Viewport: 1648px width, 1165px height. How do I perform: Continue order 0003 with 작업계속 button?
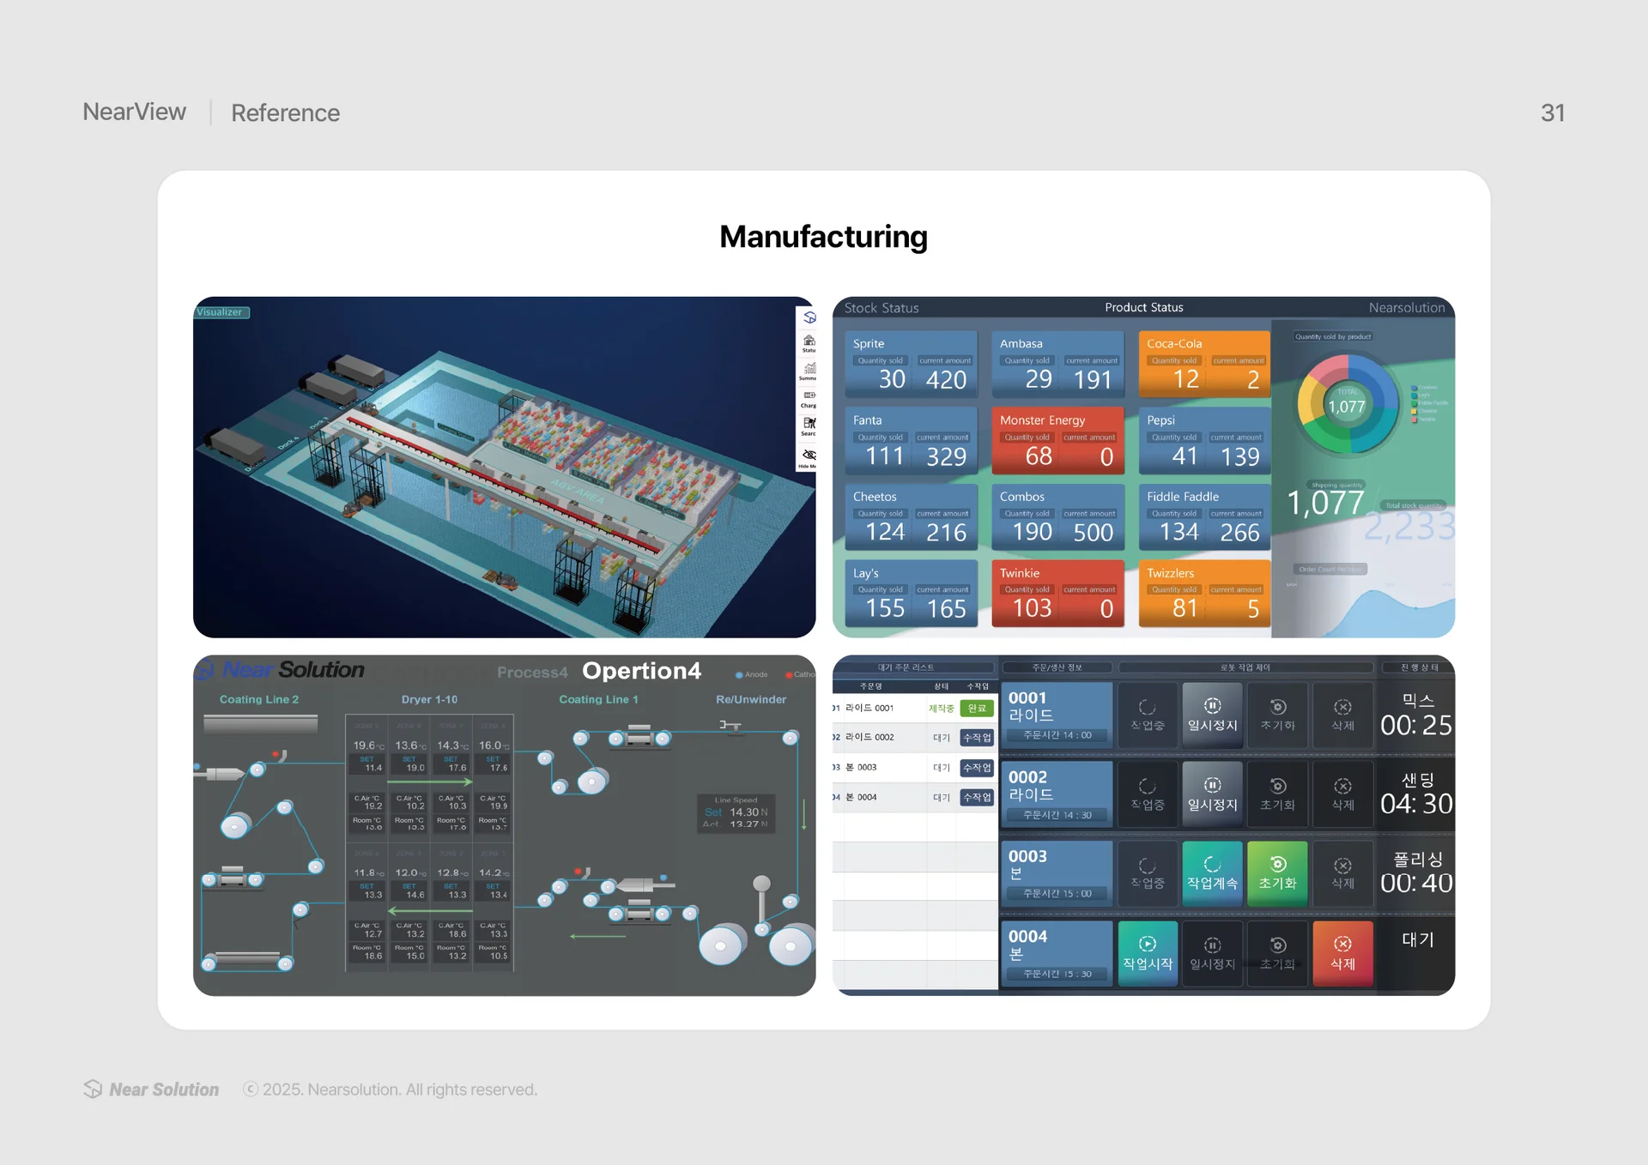pos(1212,872)
